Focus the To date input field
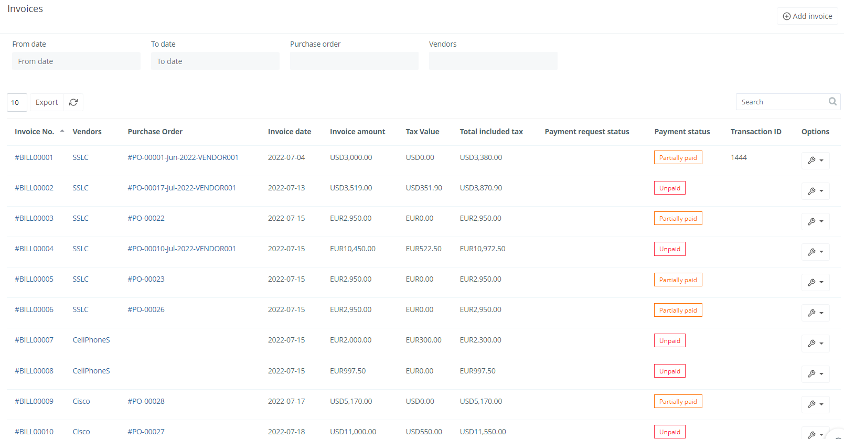The image size is (844, 439). pos(215,61)
